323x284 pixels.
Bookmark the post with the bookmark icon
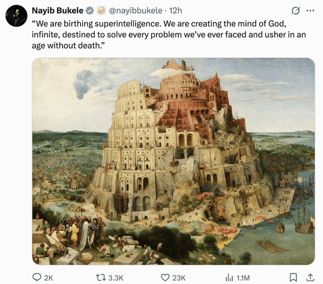293,278
